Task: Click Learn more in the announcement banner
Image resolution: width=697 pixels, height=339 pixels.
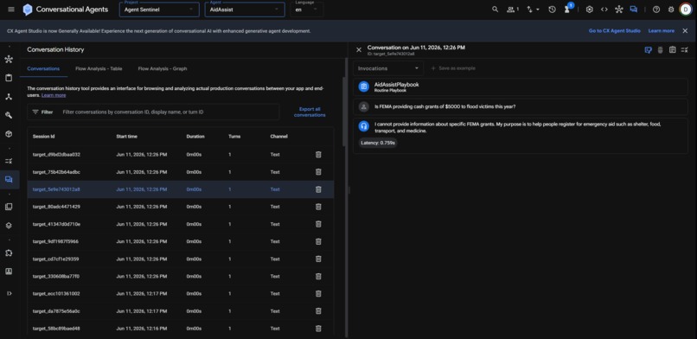Action: (x=661, y=31)
